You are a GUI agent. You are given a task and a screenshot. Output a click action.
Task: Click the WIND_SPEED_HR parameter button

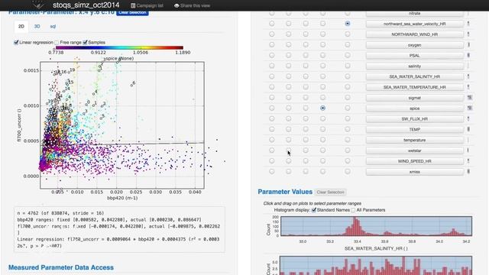(x=414, y=161)
